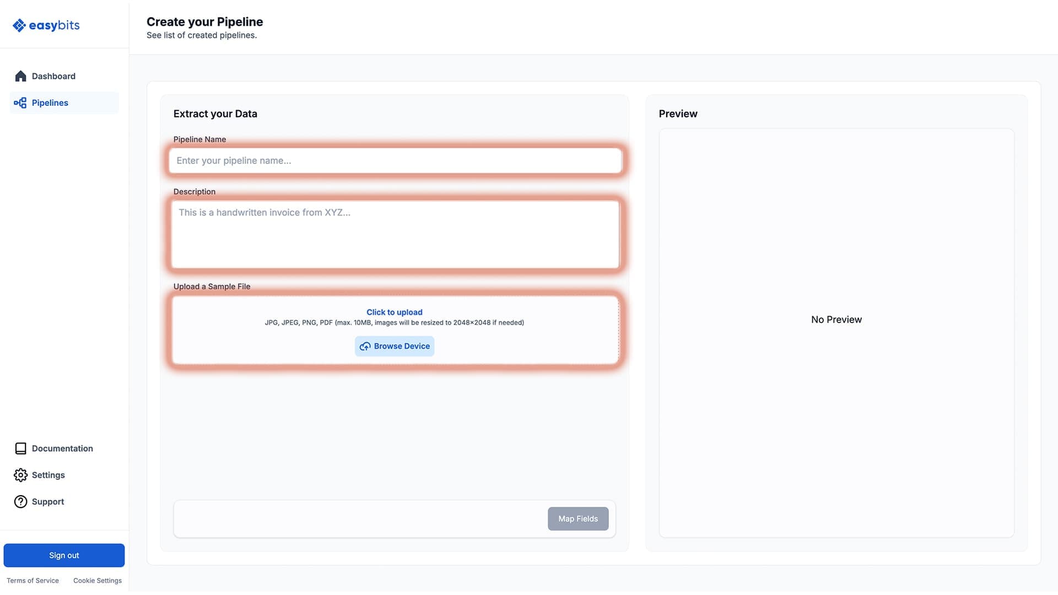Open Documentation from the sidebar
Screen dimensions: 1058x595
tap(62, 448)
